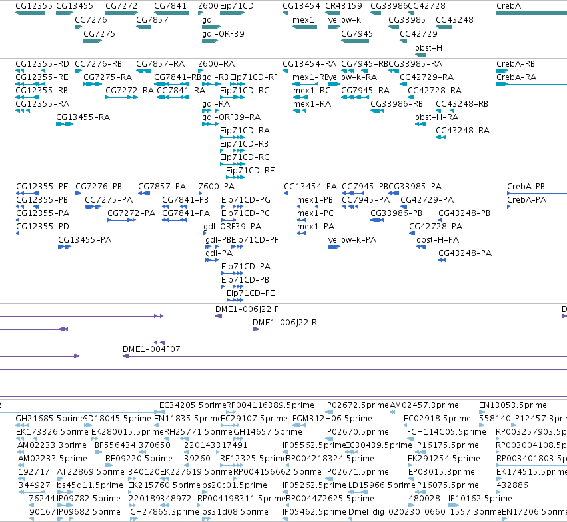Screen dimensions: 567x522
Task: Select transcript CG13455-RA
Action: [x=83, y=117]
